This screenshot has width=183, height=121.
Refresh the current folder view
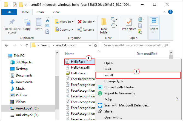pyautogui.click(x=95, y=45)
